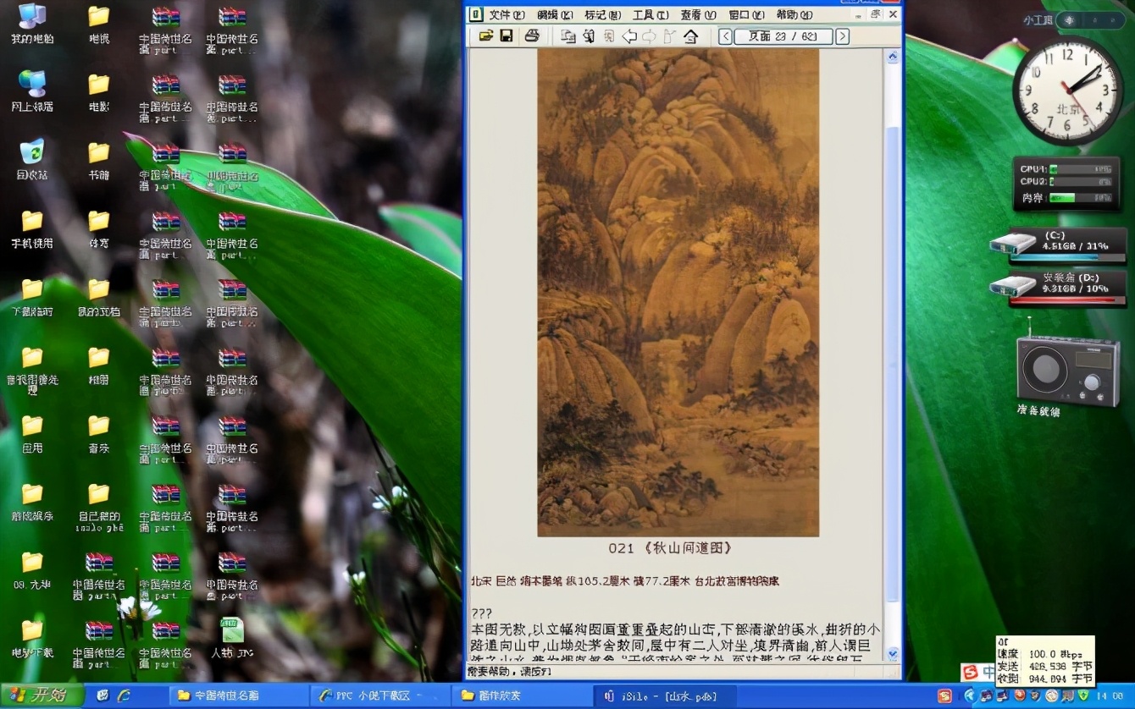The height and width of the screenshot is (709, 1135).
Task: Open the 标记 menu in iSilo
Action: coord(603,14)
